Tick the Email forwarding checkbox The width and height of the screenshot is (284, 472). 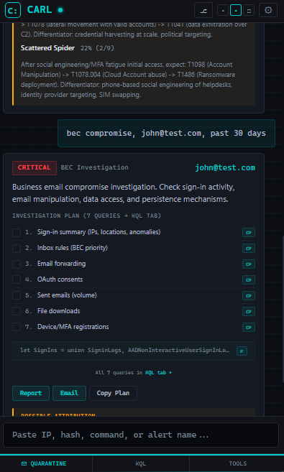17,264
